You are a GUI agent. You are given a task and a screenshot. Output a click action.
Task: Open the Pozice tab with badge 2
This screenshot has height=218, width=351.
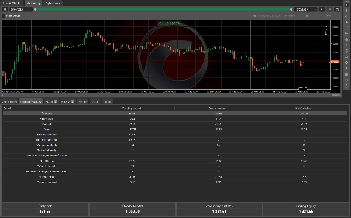(51, 101)
